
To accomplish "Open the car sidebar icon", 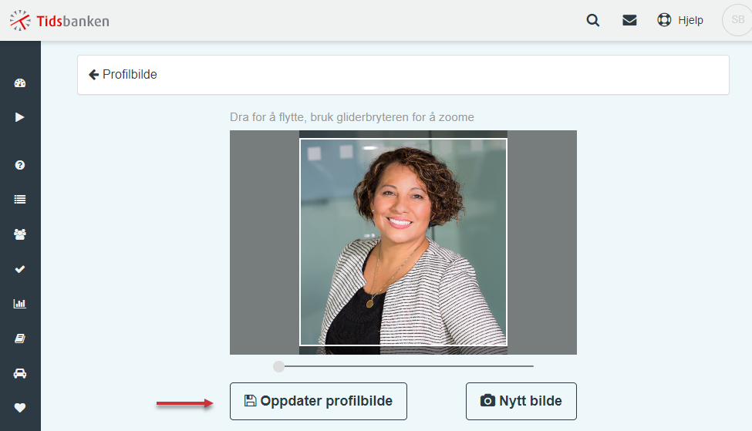I will tap(19, 373).
